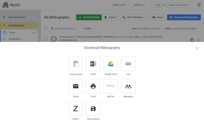This screenshot has height=127, width=204.
Task: Click the copy icon on Hamer citation
Action: coord(192,40)
